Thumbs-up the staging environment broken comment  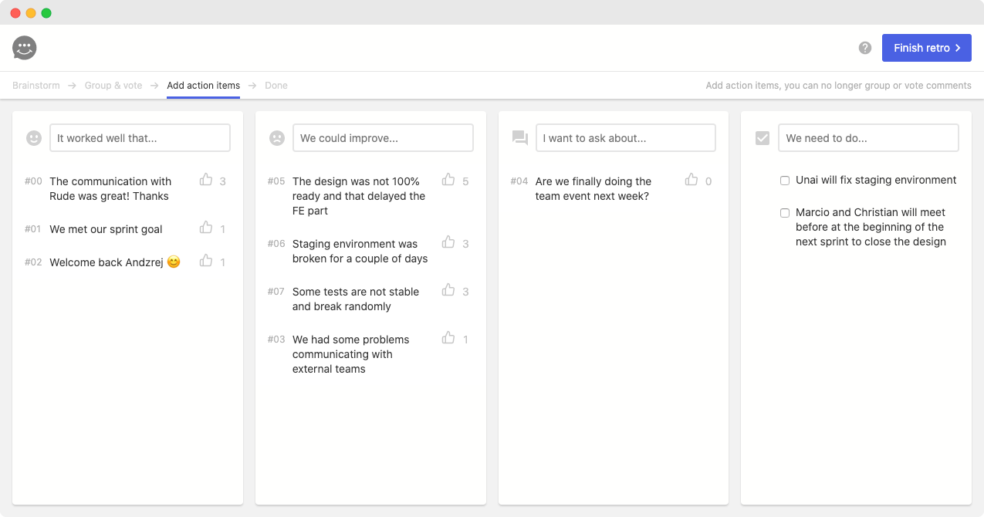448,242
